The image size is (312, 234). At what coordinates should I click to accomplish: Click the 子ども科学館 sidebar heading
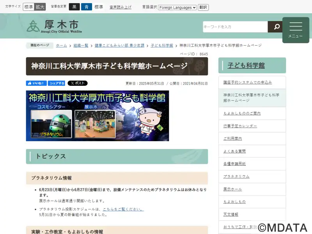click(246, 66)
